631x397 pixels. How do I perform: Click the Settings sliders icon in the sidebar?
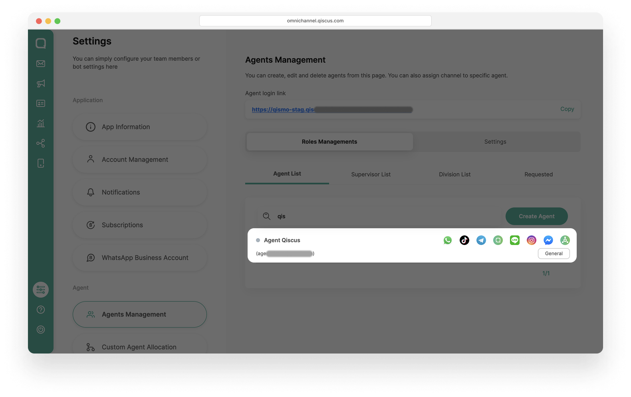pos(41,290)
